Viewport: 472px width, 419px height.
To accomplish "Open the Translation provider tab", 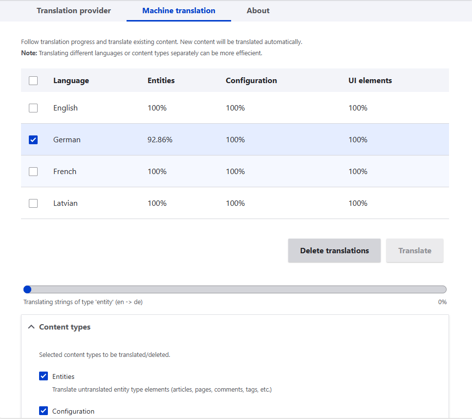I will 74,10.
